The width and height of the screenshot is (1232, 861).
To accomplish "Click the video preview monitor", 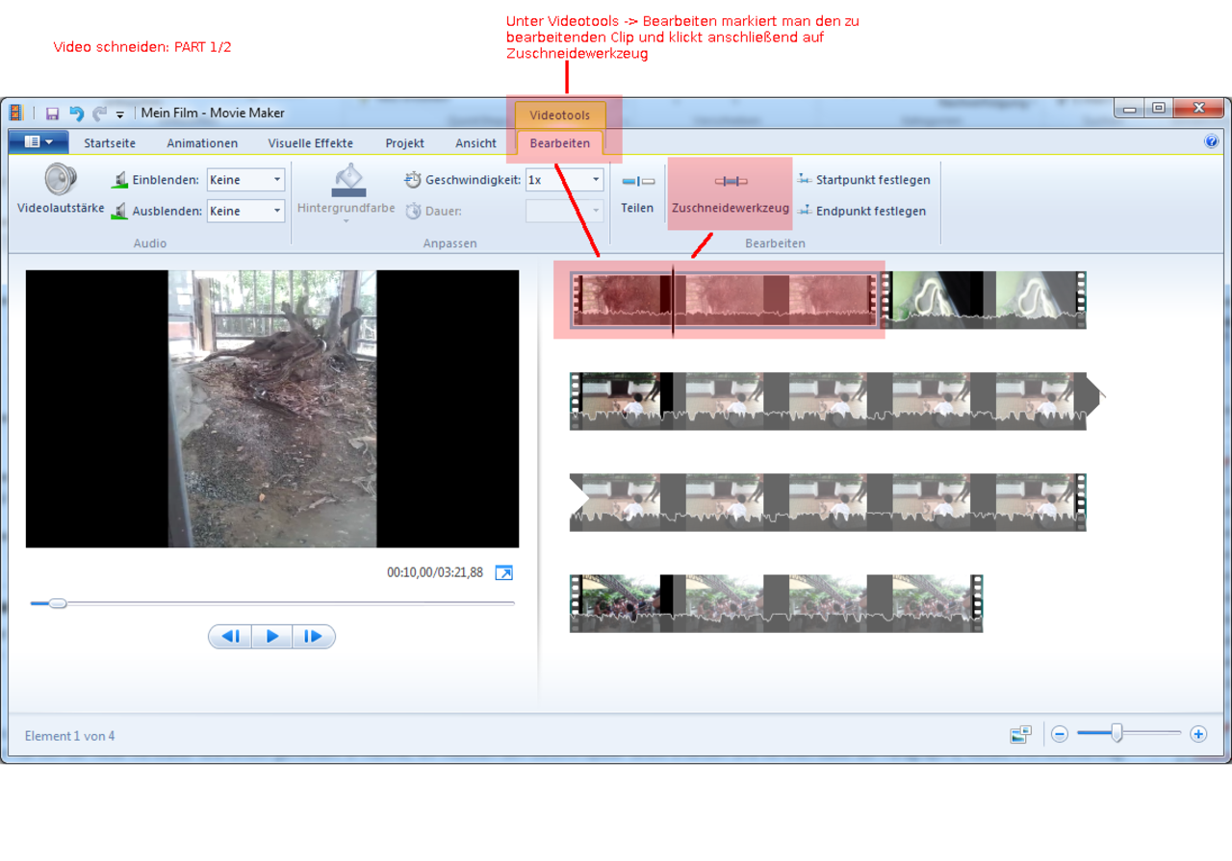I will pos(272,409).
